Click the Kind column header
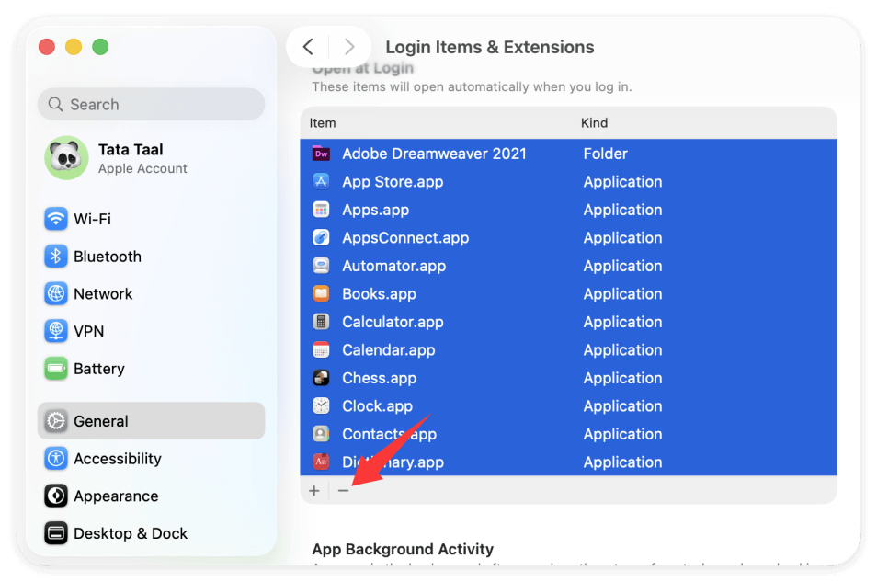This screenshot has height=582, width=877. click(594, 122)
